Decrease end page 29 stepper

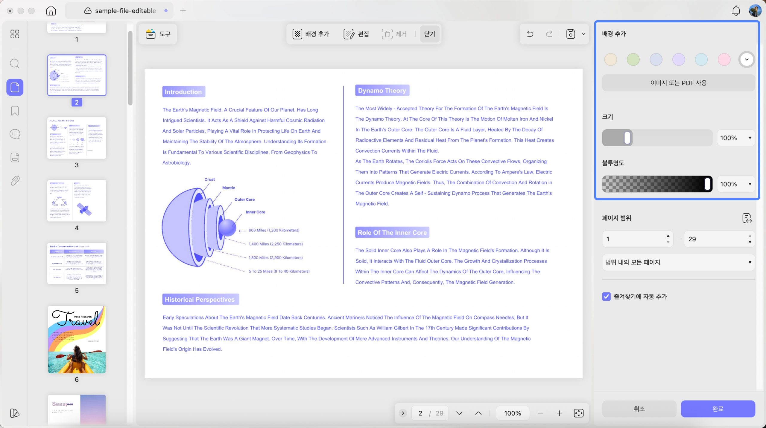(750, 242)
